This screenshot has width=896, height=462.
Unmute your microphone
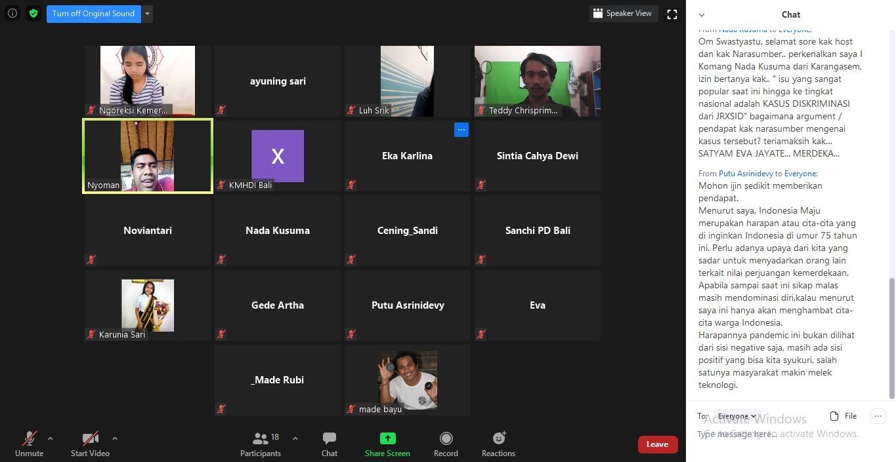(29, 444)
